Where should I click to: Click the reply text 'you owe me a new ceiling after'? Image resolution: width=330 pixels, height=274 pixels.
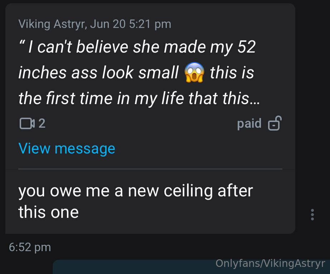tap(136, 191)
